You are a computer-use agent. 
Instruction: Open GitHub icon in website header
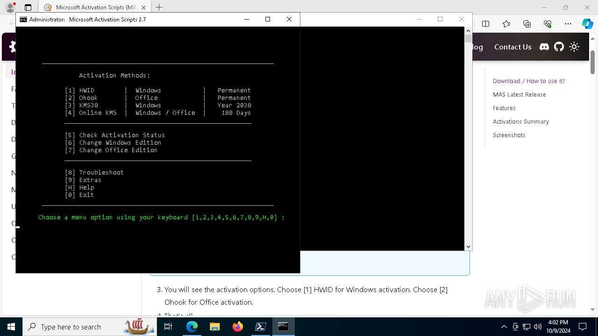pos(559,47)
